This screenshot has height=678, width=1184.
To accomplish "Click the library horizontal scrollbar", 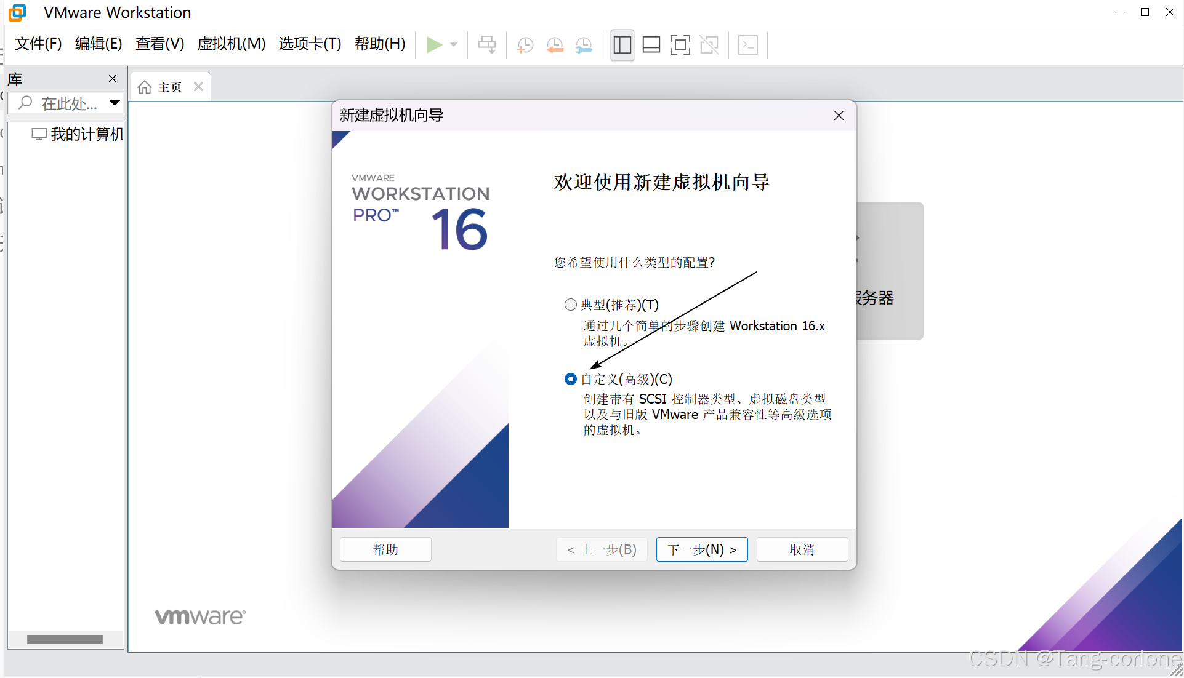I will point(65,639).
